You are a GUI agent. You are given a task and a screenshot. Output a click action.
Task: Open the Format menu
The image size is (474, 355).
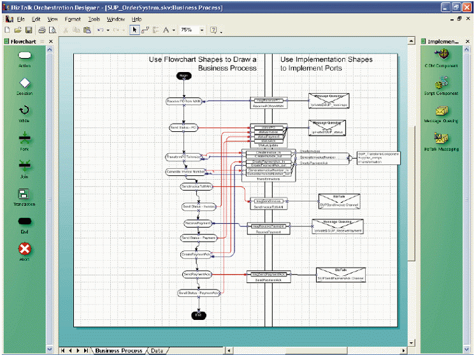point(73,19)
